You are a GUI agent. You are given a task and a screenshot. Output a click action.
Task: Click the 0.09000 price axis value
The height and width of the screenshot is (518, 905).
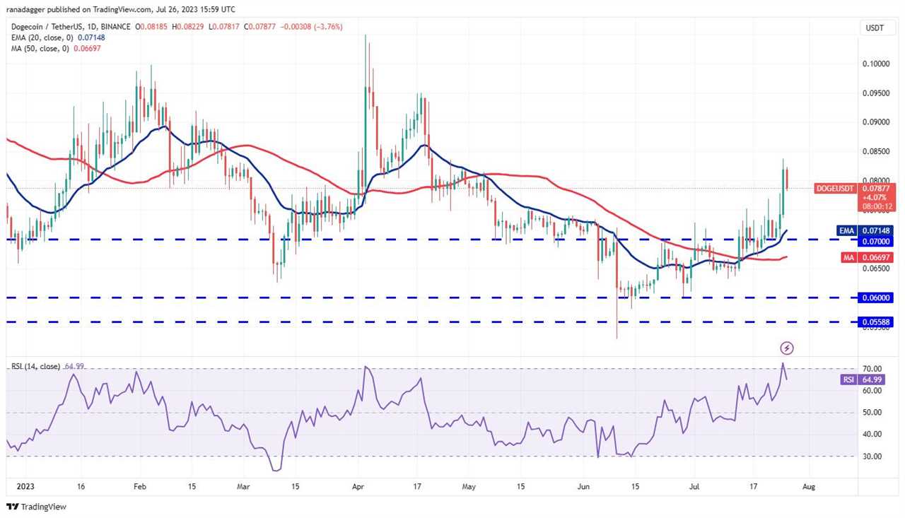click(x=875, y=122)
